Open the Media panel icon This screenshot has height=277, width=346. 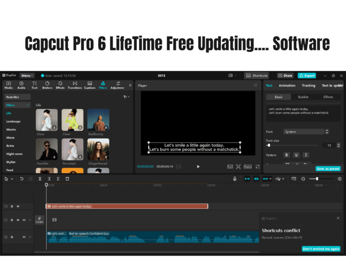point(9,85)
